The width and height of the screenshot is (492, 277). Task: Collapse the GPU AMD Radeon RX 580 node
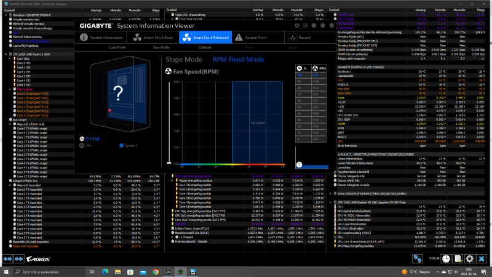[331, 203]
